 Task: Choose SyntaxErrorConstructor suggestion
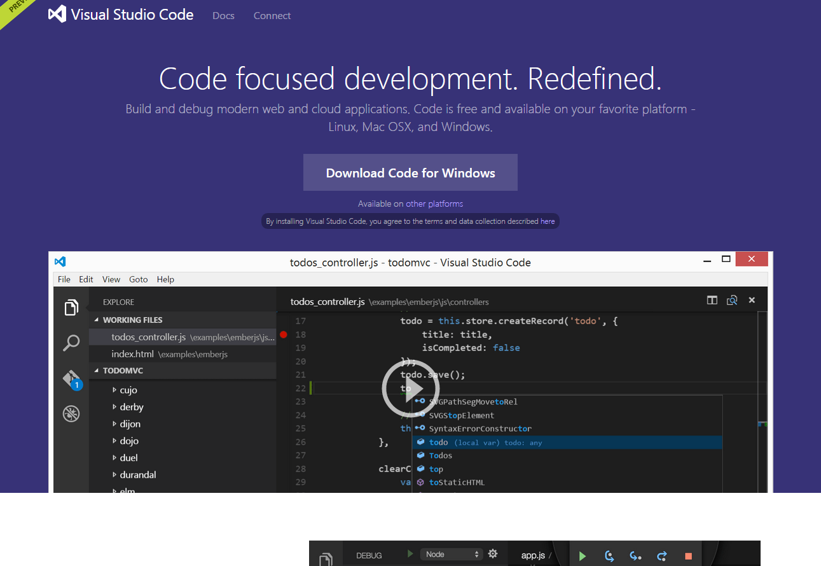pos(567,429)
